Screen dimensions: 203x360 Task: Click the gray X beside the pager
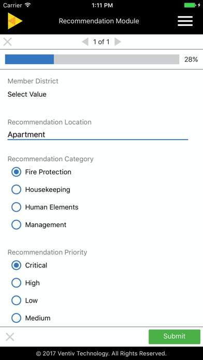click(x=8, y=42)
